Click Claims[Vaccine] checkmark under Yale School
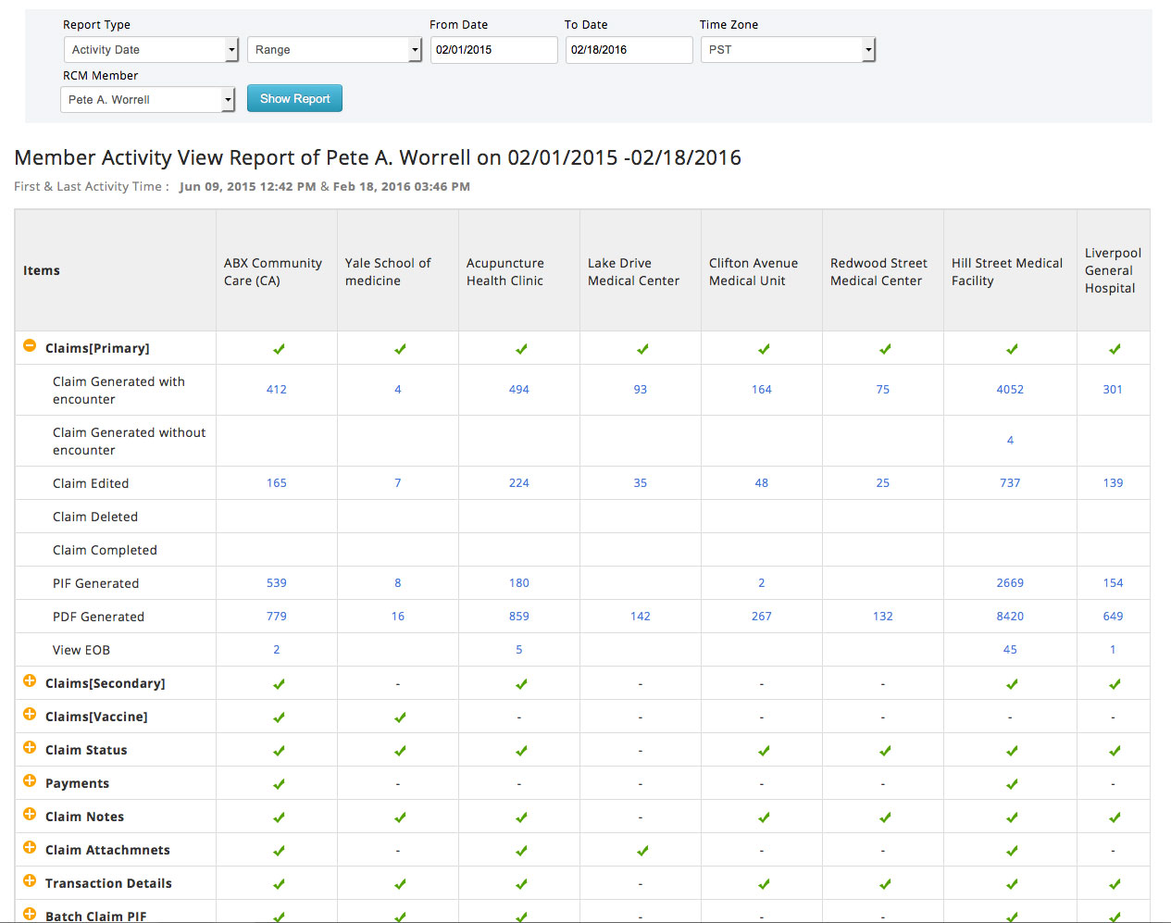 (400, 717)
